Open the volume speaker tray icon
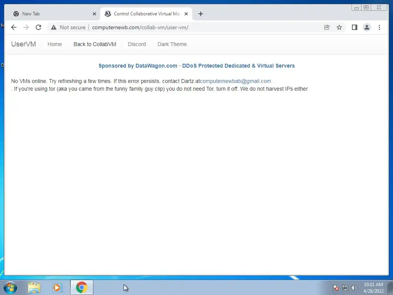Image resolution: width=393 pixels, height=295 pixels. click(x=354, y=288)
